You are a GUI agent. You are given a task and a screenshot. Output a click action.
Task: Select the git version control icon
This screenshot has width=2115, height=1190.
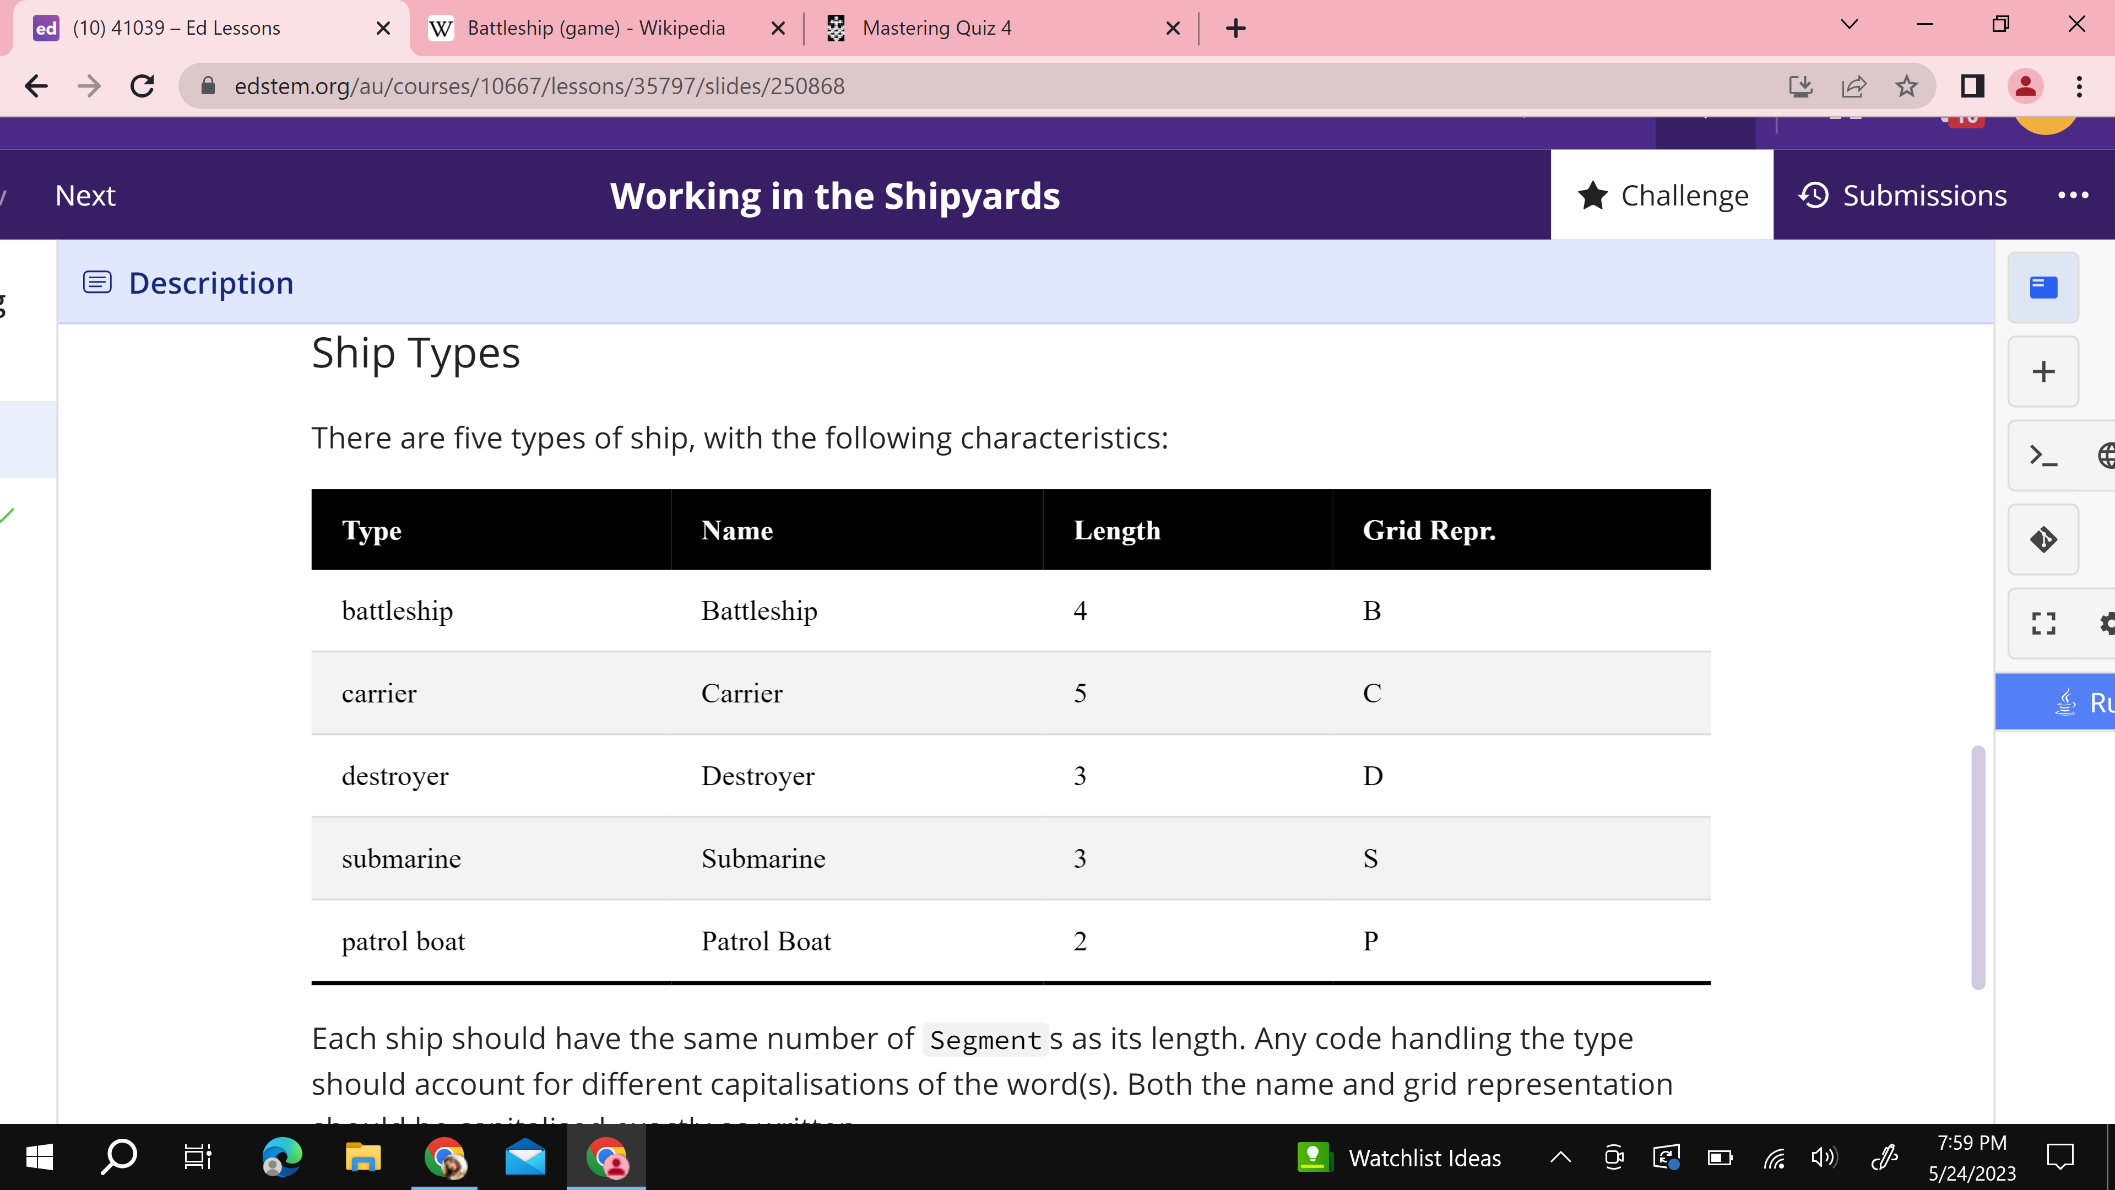click(2043, 539)
